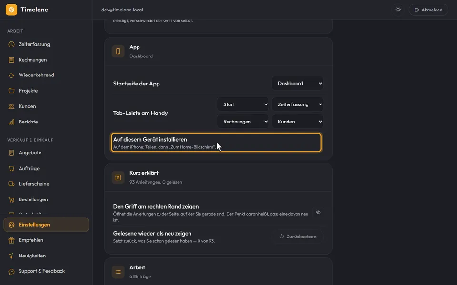Viewport: 457px width, 285px height.
Task: Click the Kunden people icon
Action: (11, 106)
